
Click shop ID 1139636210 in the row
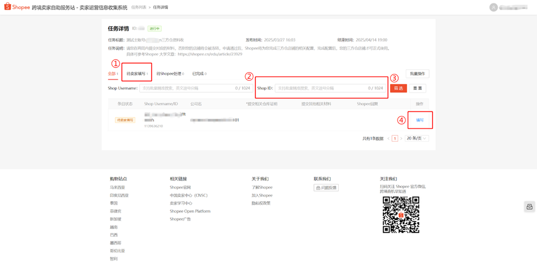[154, 126]
